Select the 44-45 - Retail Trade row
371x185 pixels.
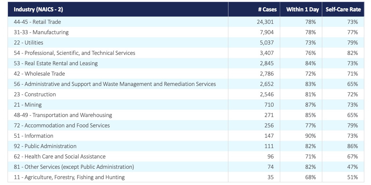click(x=37, y=22)
